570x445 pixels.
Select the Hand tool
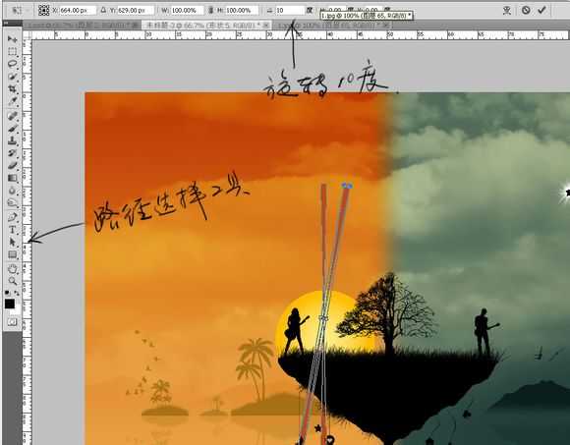[13, 269]
